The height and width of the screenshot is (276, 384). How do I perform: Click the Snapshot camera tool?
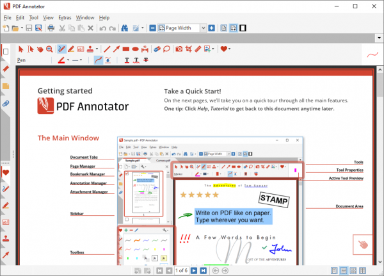(179, 49)
